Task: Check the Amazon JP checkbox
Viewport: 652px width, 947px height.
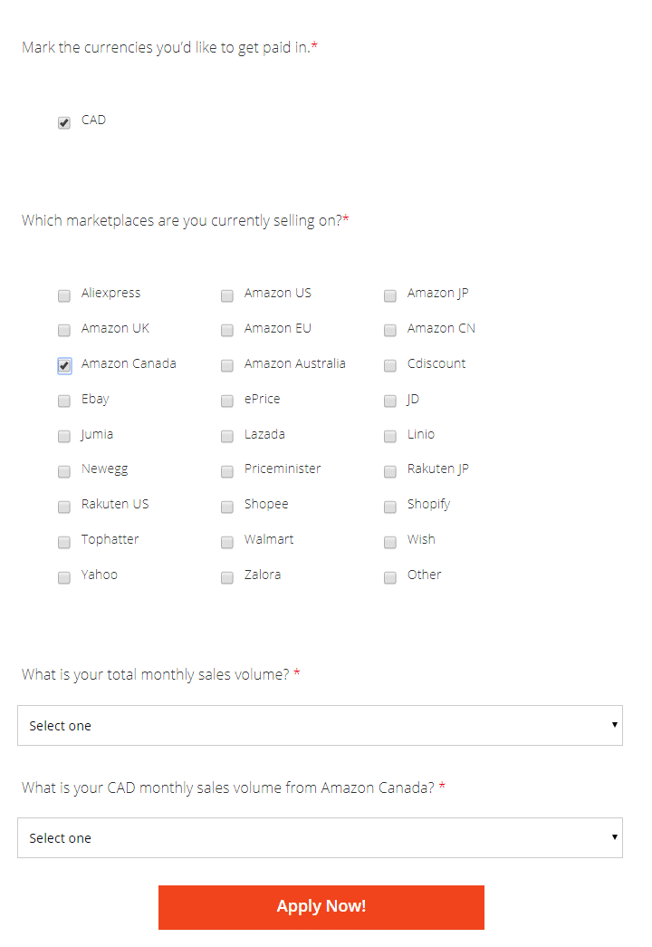Action: pyautogui.click(x=389, y=295)
